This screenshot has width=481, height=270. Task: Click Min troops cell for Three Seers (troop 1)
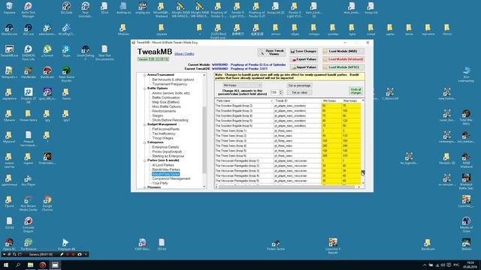click(x=331, y=130)
